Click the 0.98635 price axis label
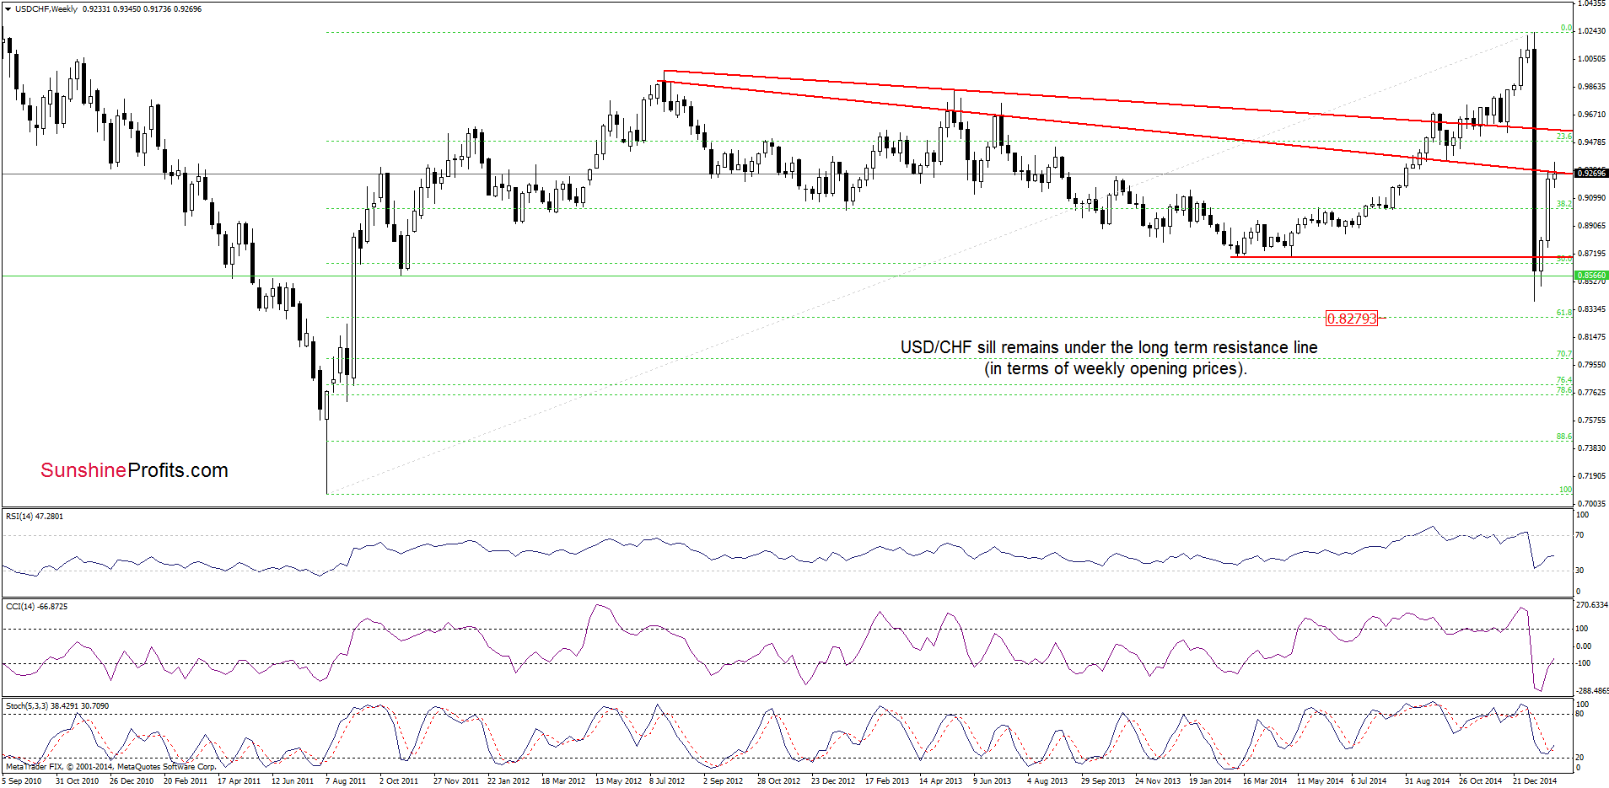Viewport: 1609px width, 788px height. (x=1592, y=87)
